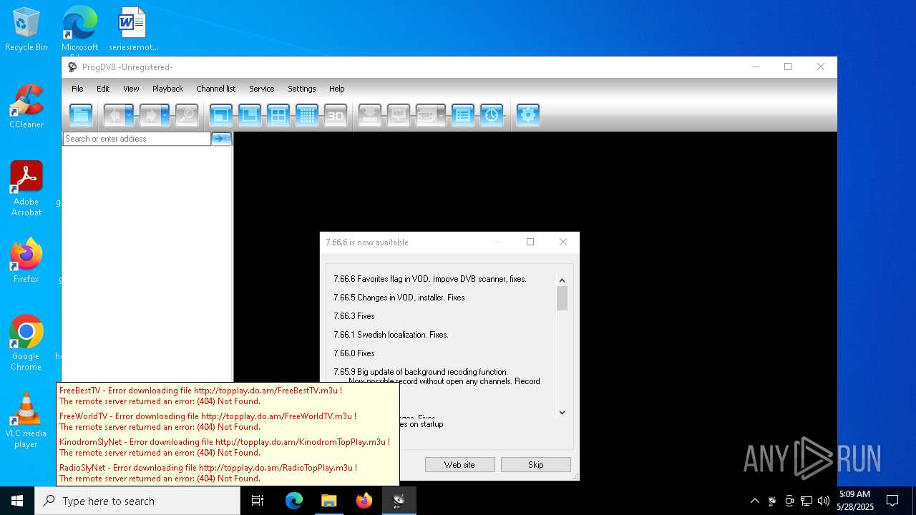Click the taskbar search box
The image size is (916, 515).
click(137, 501)
